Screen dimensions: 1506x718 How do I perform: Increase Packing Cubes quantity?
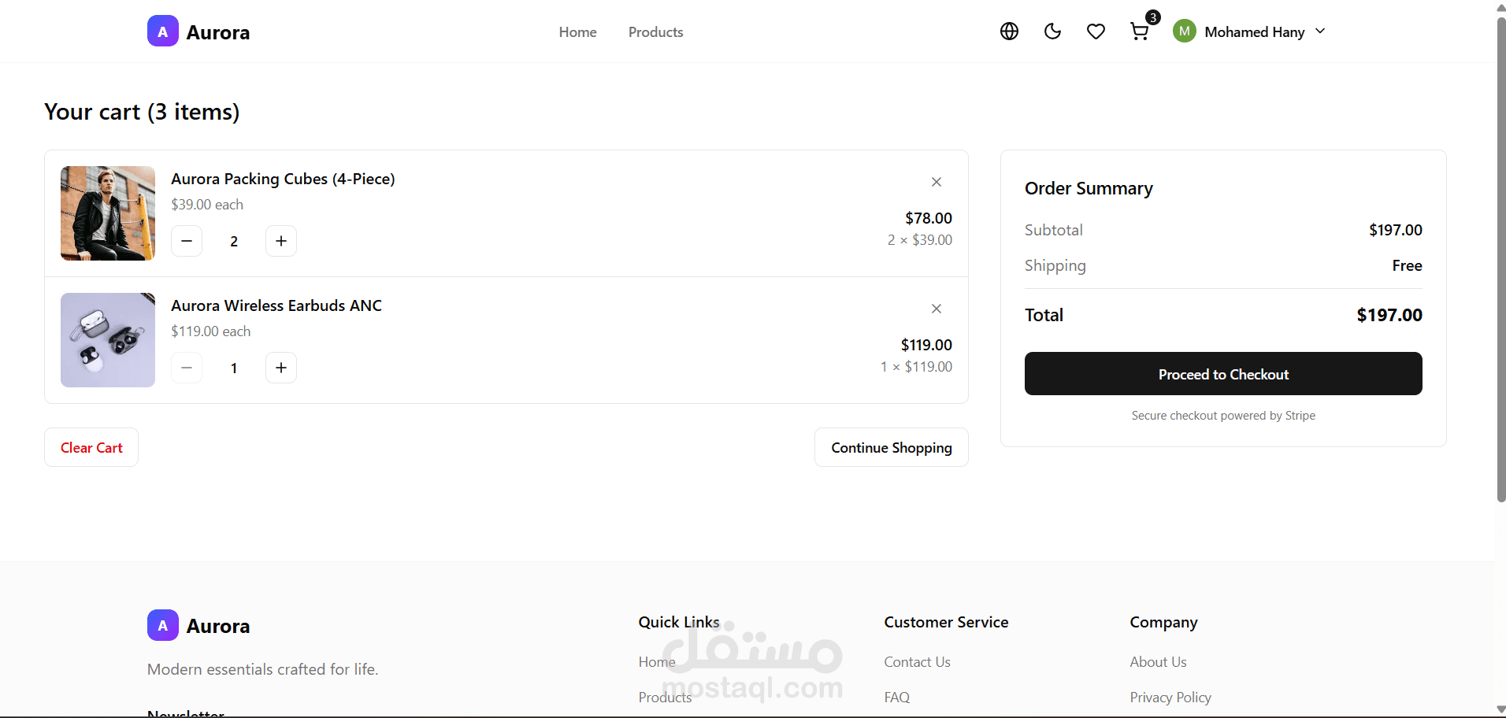click(x=281, y=241)
